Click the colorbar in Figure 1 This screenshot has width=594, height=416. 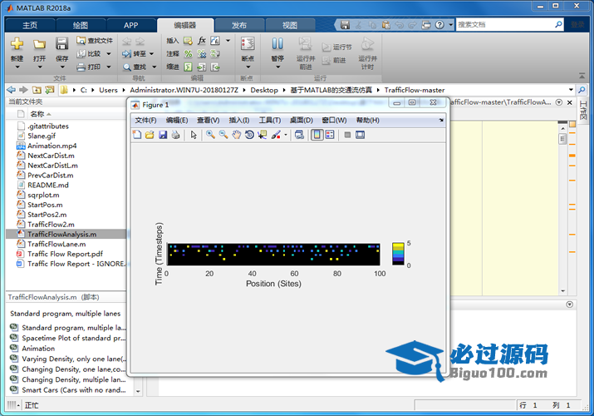398,254
